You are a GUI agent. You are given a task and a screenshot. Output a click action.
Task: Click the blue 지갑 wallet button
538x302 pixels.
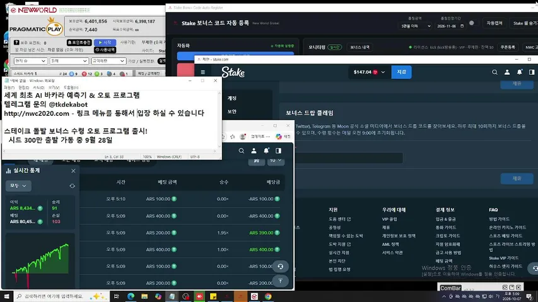click(x=401, y=72)
